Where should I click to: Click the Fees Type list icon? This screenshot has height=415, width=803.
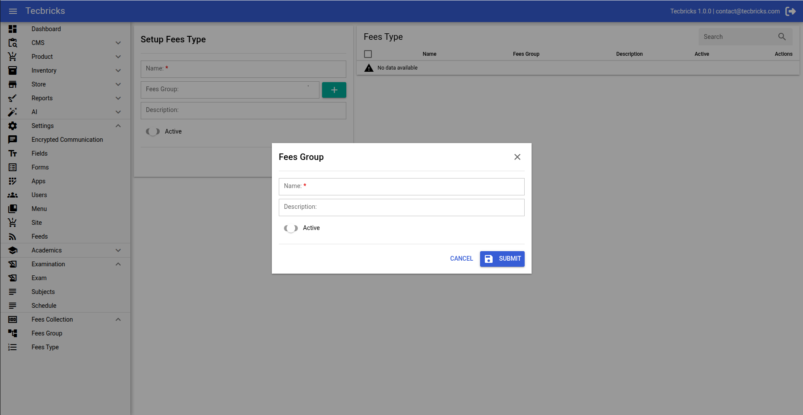(13, 347)
